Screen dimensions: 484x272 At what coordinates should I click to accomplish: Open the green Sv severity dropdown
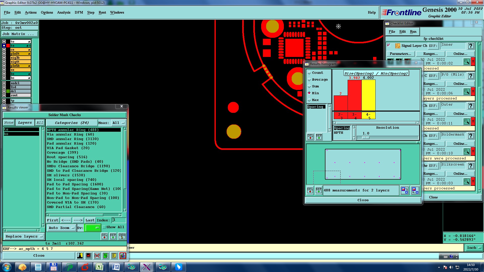[x=93, y=228]
